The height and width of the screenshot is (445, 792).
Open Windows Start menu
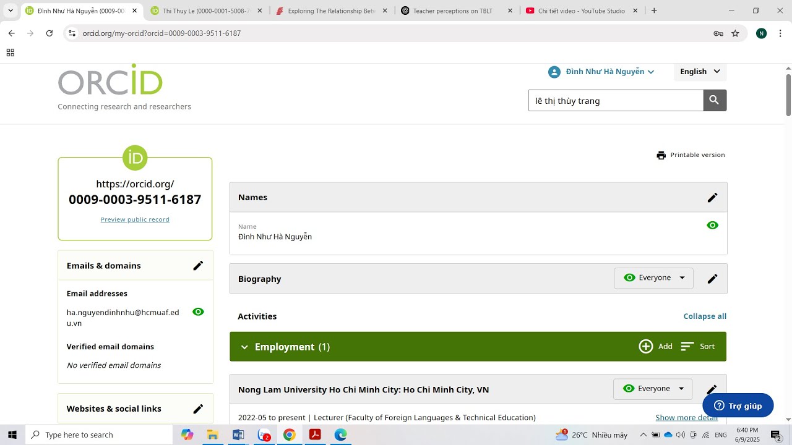pos(12,435)
